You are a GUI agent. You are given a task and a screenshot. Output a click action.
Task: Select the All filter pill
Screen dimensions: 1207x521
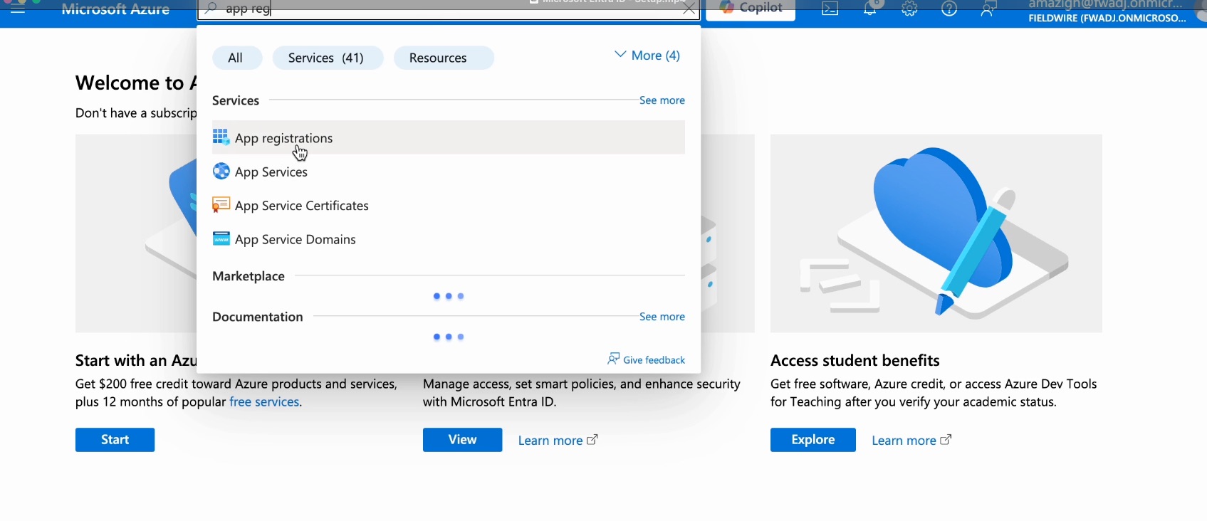coord(236,58)
